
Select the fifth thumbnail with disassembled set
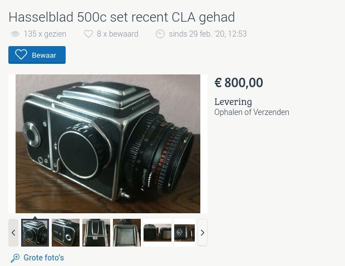[x=157, y=233]
